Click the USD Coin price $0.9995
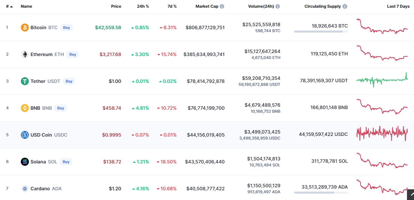The image size is (414, 200). pos(112,135)
